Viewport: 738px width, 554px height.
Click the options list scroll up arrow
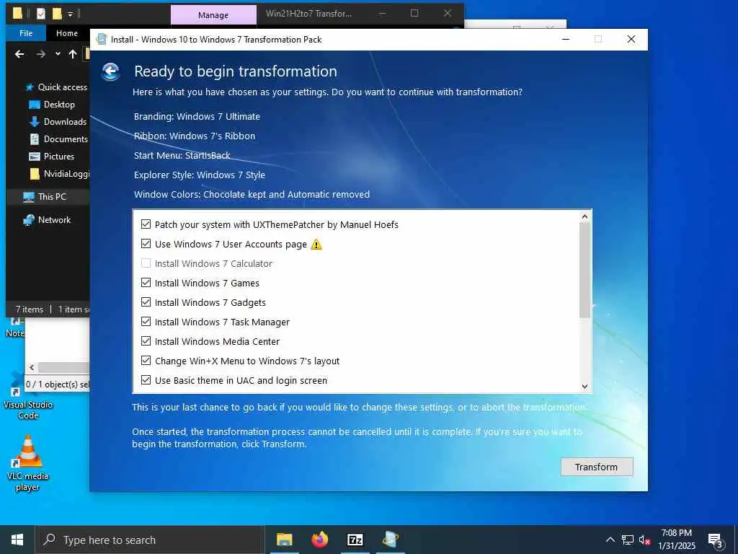[584, 216]
